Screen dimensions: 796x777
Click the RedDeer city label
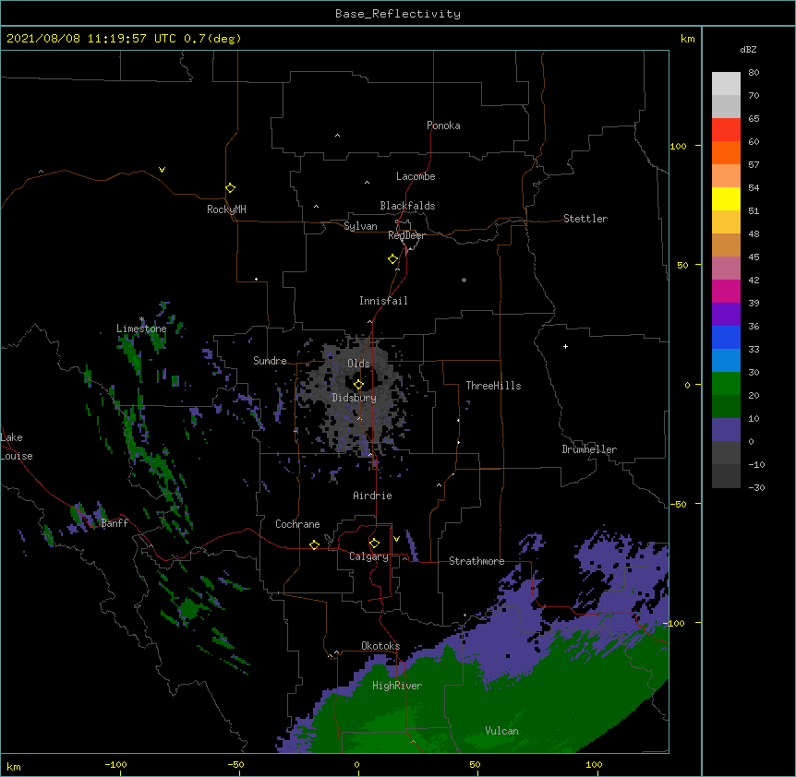[x=406, y=235]
